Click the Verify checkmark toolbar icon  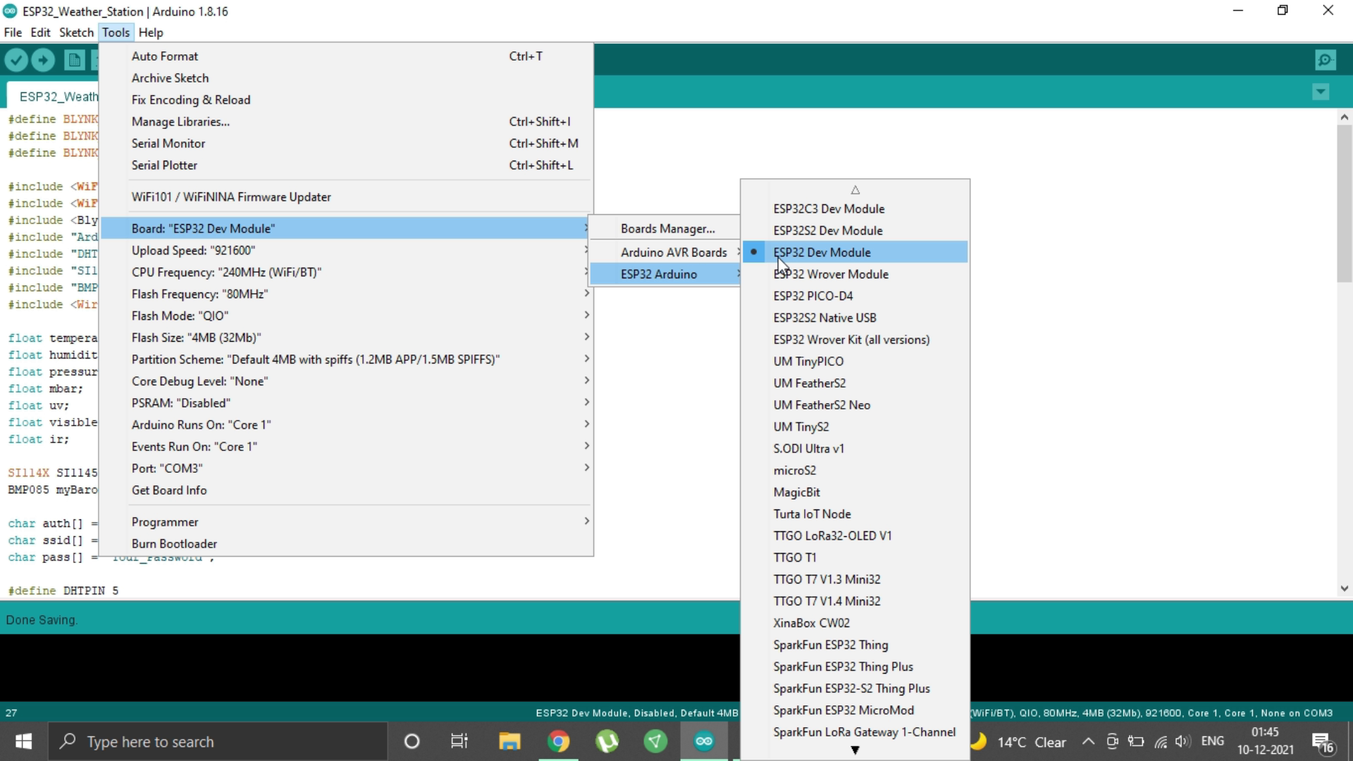point(16,61)
